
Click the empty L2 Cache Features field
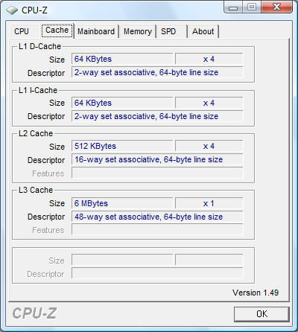click(157, 173)
